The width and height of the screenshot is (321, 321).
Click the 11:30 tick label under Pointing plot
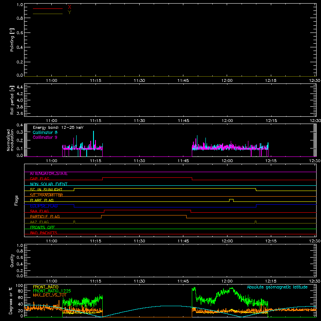[x=139, y=81]
